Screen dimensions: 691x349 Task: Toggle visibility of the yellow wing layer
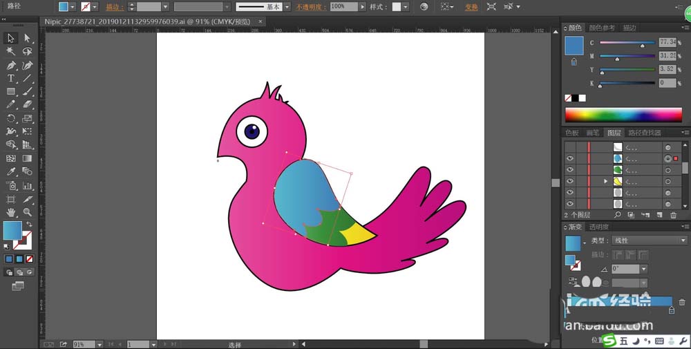(570, 181)
